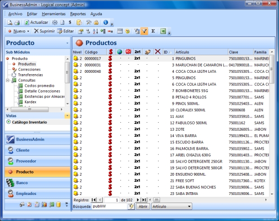Export to Excel using green icon
The width and height of the screenshot is (279, 221).
(163, 31)
